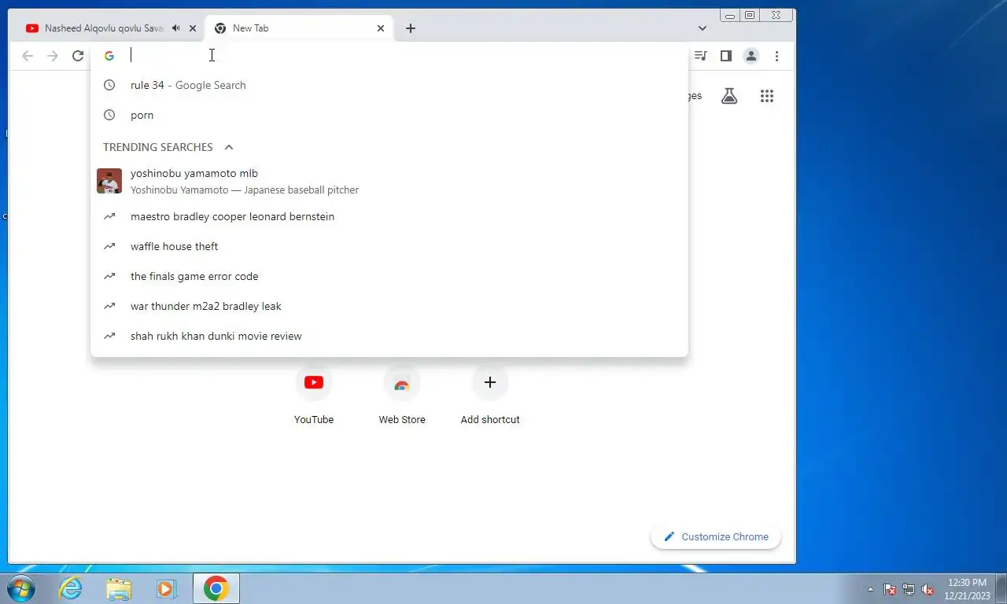The height and width of the screenshot is (604, 1007).
Task: Click the Customize Chrome button
Action: (x=716, y=537)
